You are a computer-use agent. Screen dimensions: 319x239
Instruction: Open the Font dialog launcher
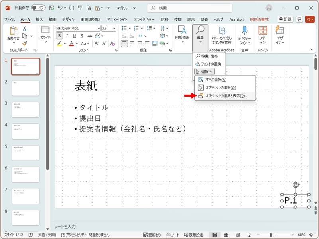pyautogui.click(x=116, y=50)
